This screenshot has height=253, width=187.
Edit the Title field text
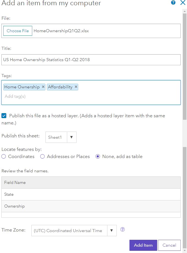[x=91, y=59]
